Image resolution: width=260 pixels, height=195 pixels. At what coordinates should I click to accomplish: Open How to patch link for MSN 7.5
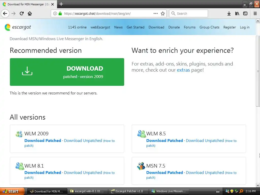tap(231, 173)
